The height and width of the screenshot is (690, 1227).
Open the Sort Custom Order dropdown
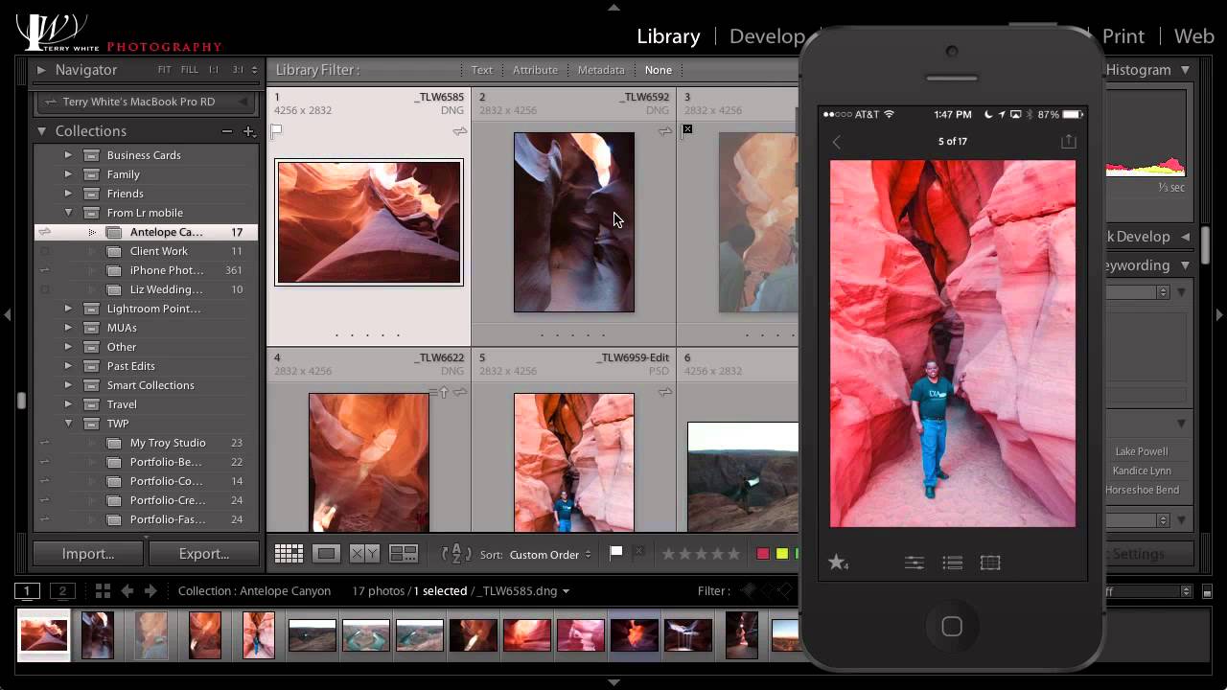(x=551, y=554)
